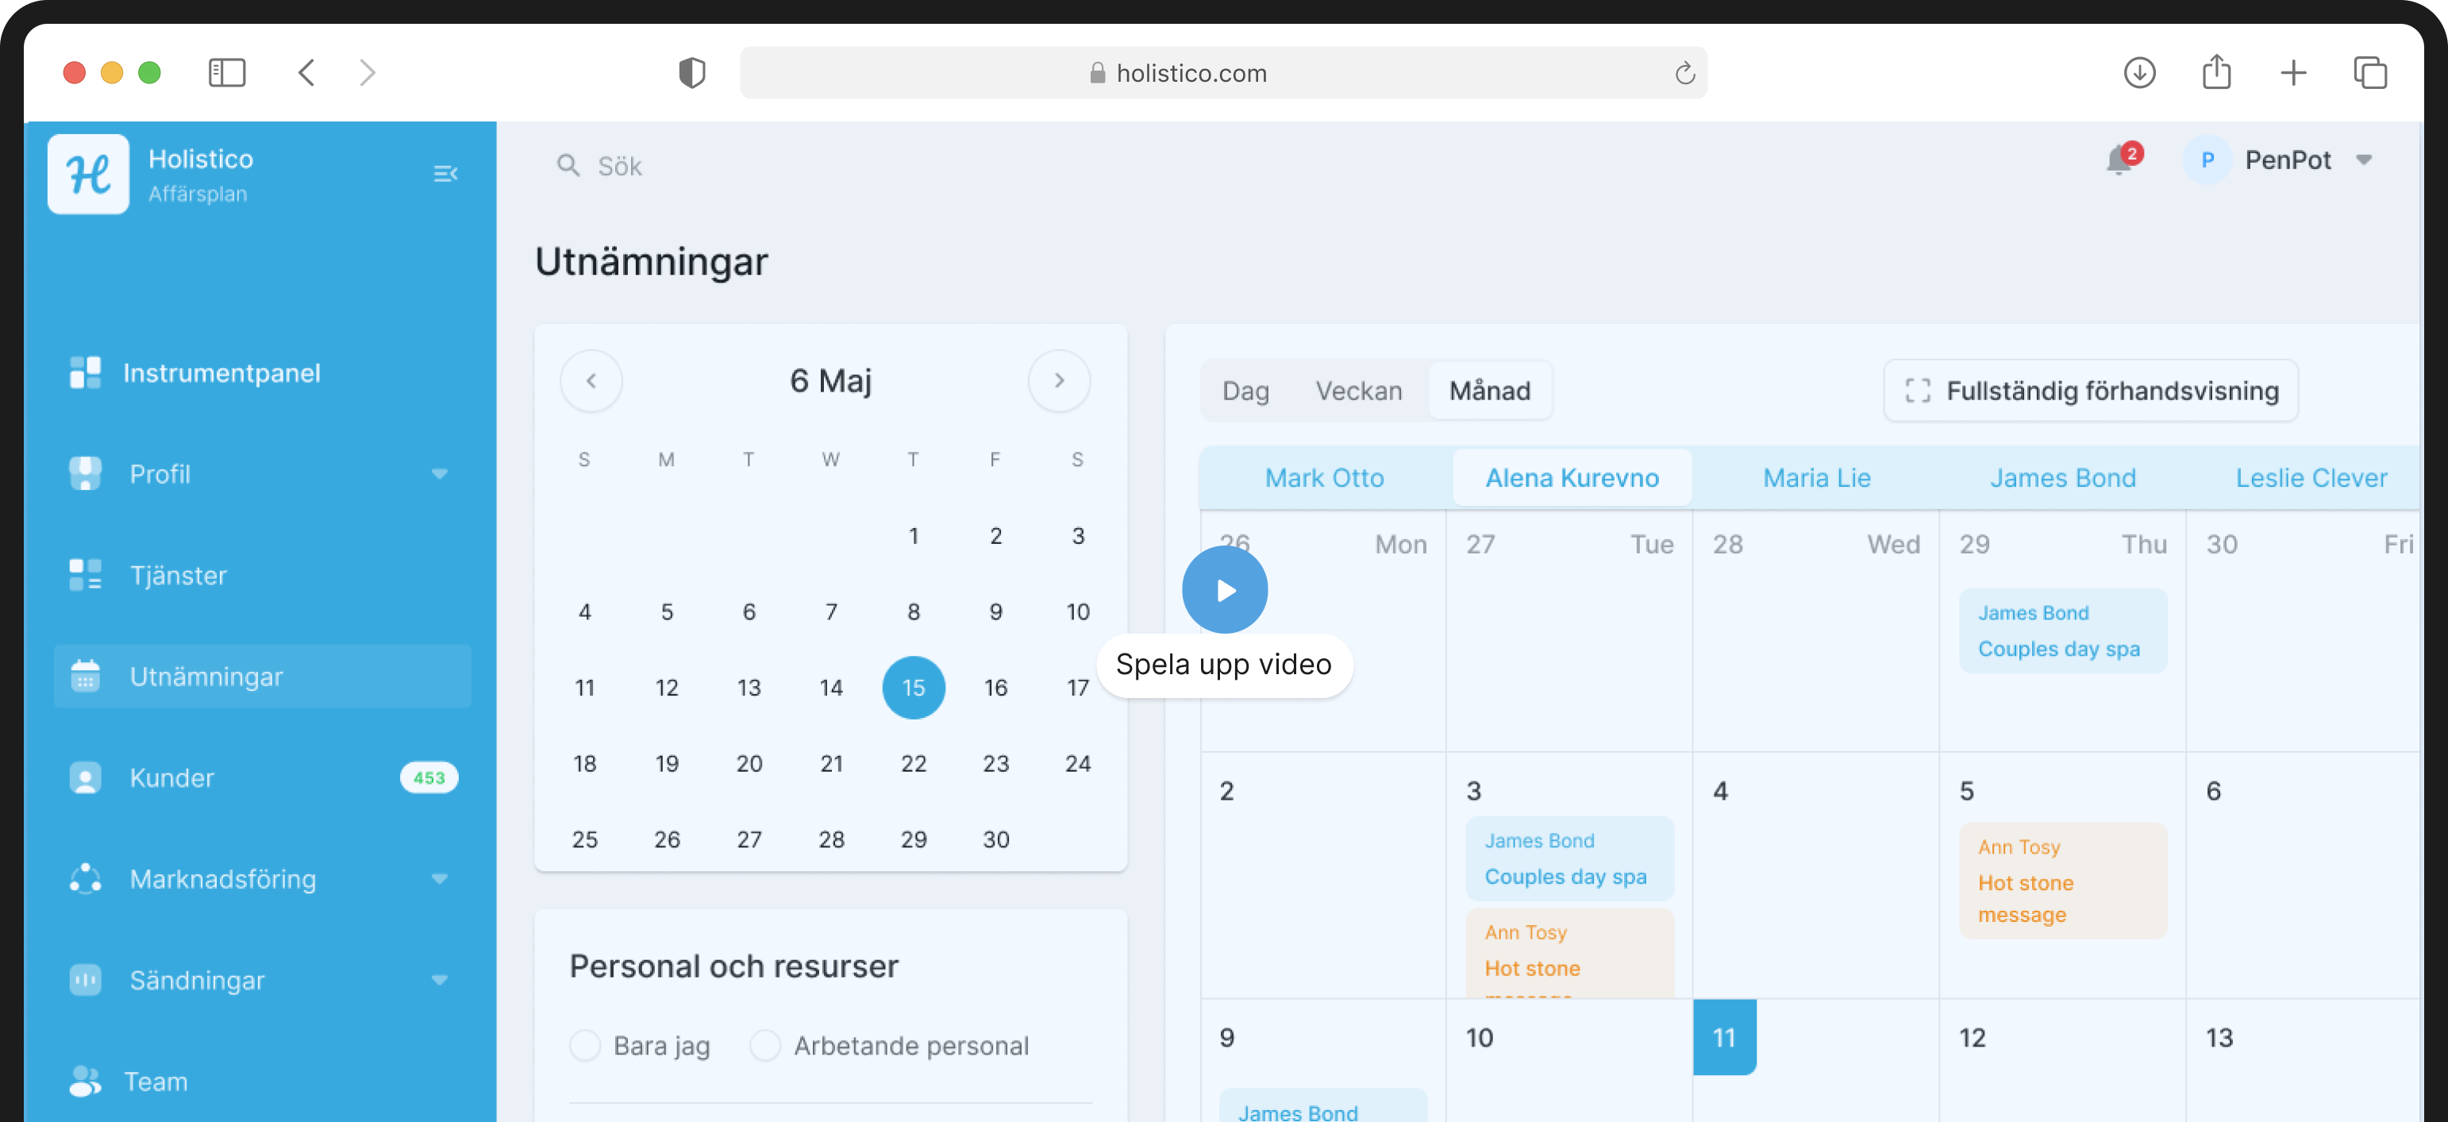The height and width of the screenshot is (1122, 2448).
Task: Expand the Marknadsföring submenu arrow
Action: [x=439, y=878]
